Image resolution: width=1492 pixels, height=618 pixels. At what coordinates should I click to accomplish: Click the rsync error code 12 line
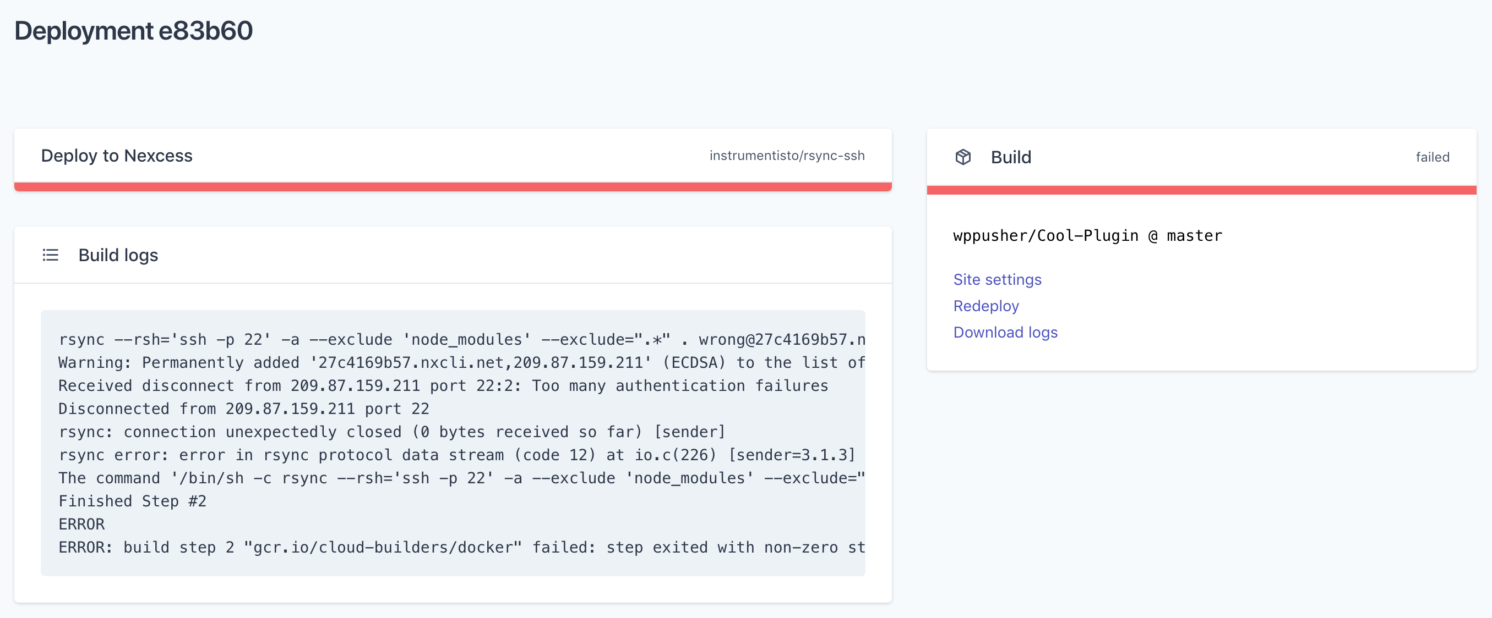pos(456,455)
